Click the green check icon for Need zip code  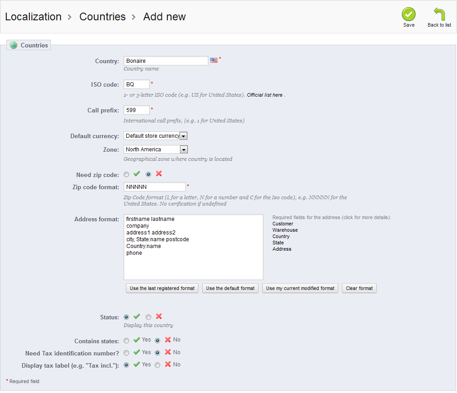[x=137, y=174]
